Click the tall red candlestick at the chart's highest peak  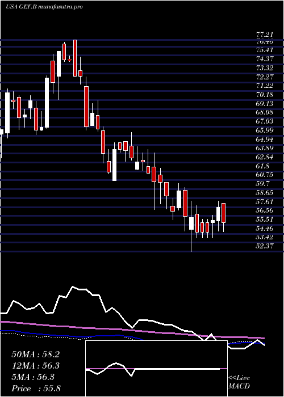pyautogui.click(x=75, y=58)
